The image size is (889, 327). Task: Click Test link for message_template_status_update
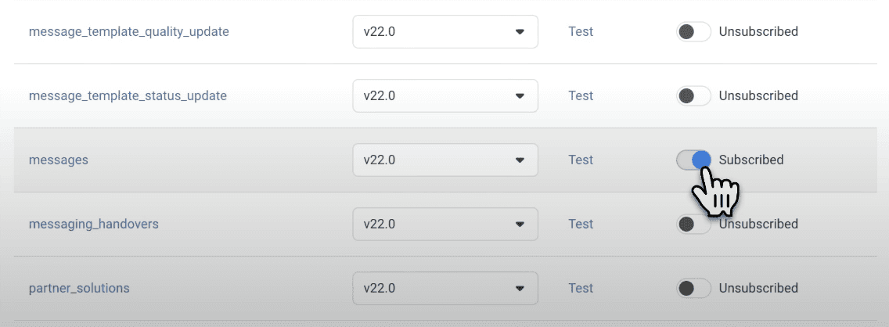click(x=581, y=95)
